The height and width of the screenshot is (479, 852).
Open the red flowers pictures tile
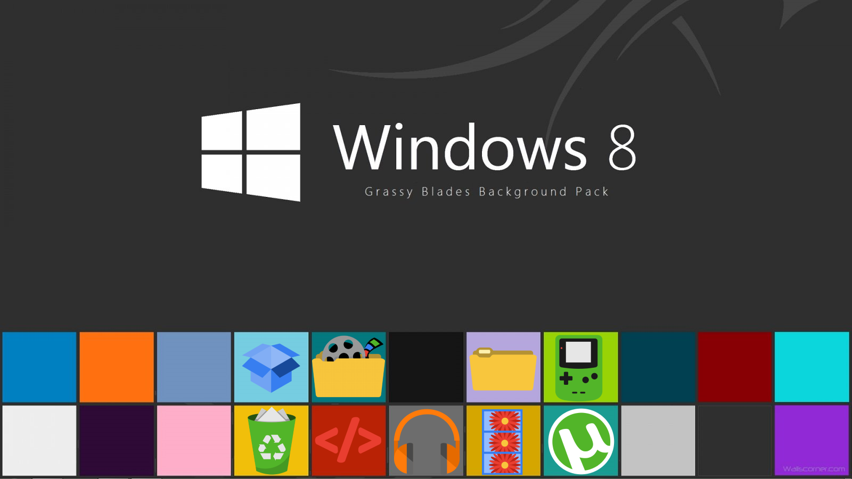(503, 441)
